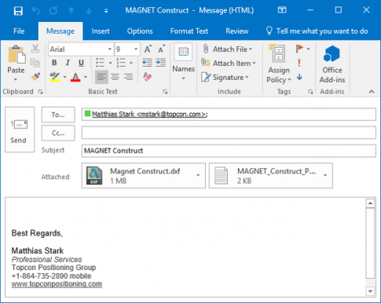The height and width of the screenshot is (303, 381).
Task: Select the Format Painter brush
Action: coord(35,77)
